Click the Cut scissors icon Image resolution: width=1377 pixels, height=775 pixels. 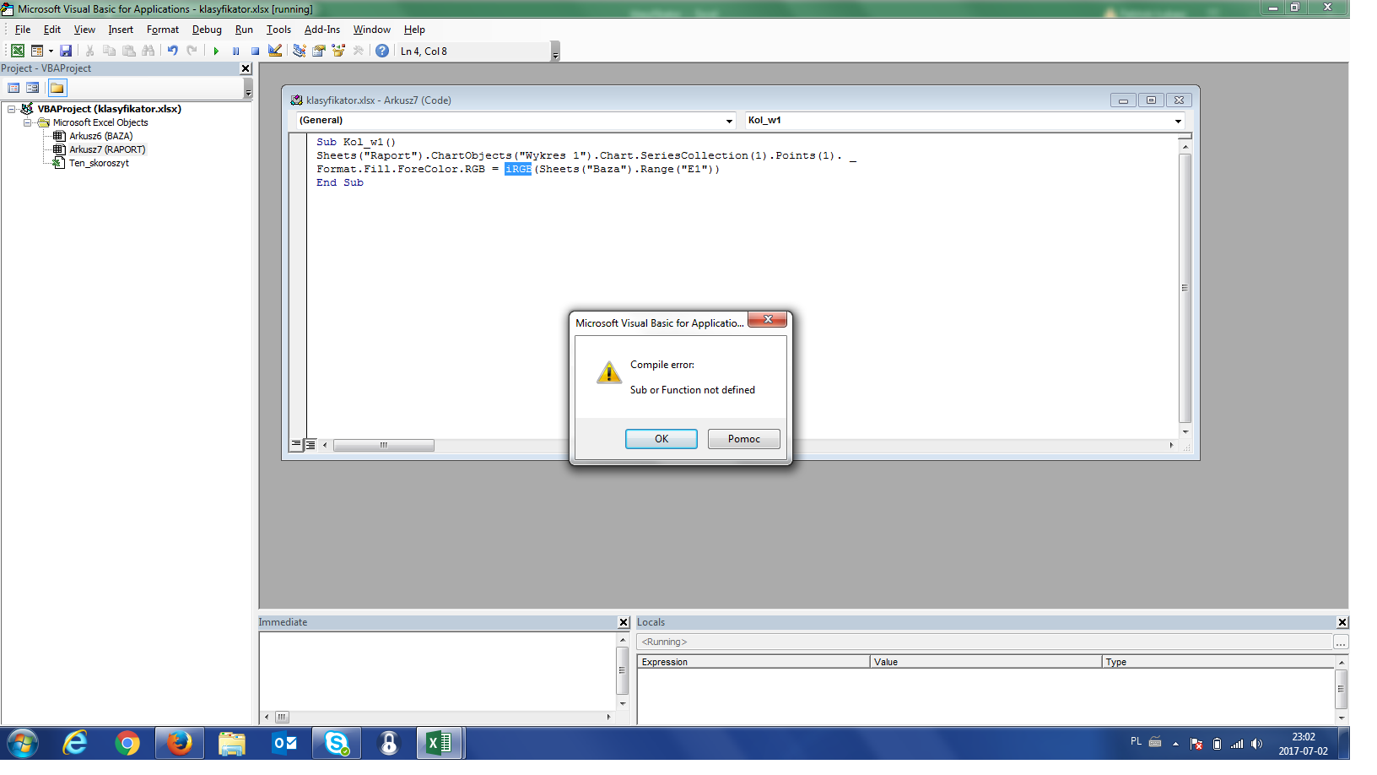coord(90,51)
